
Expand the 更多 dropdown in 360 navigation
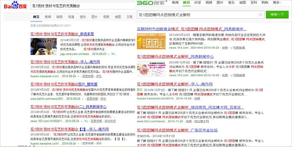(x=277, y=3)
